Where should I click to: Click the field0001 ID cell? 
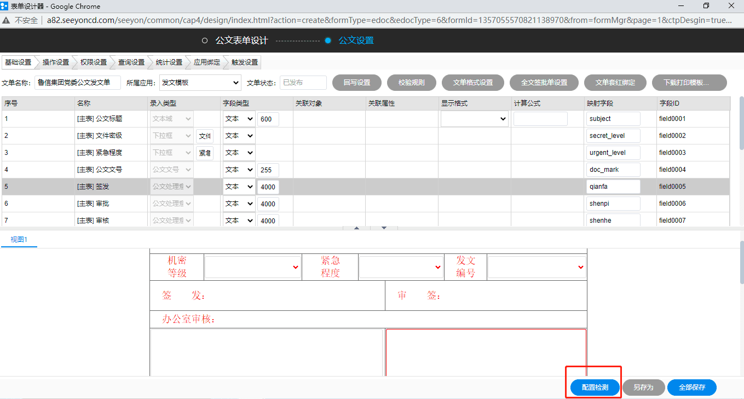693,119
